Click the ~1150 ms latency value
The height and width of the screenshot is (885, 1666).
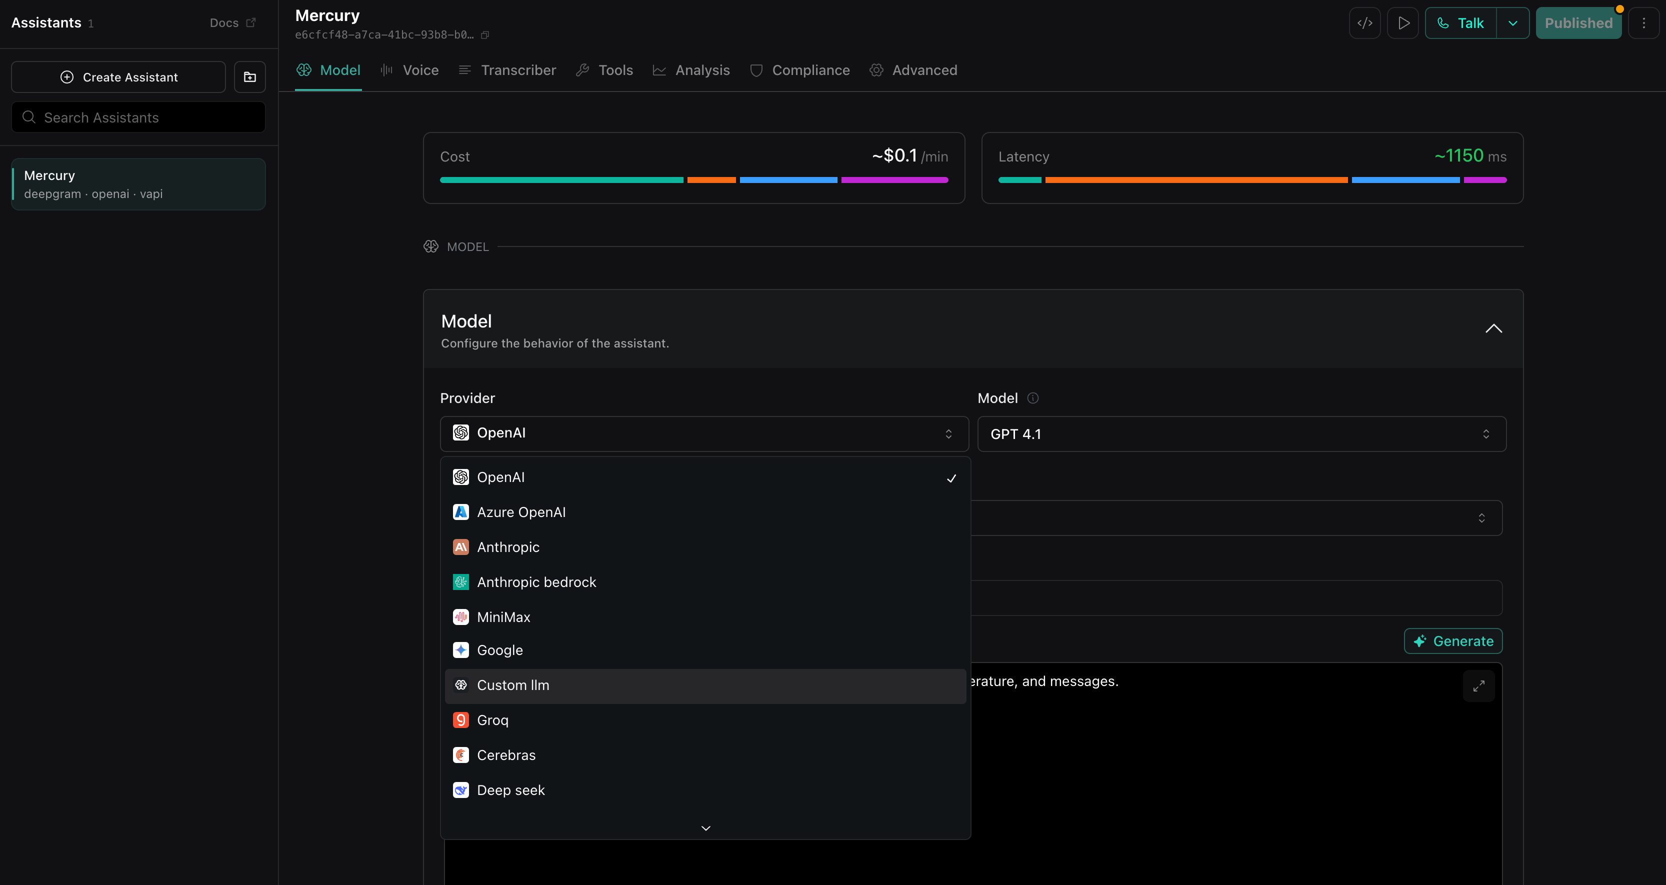(1470, 156)
